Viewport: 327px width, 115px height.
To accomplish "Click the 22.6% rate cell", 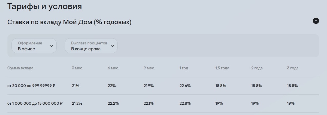I will pos(185,86).
